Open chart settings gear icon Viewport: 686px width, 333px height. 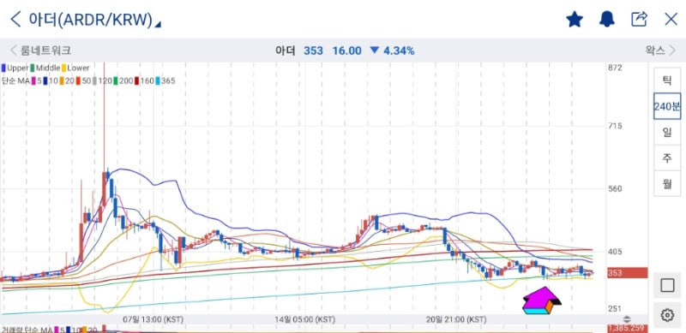pyautogui.click(x=667, y=315)
